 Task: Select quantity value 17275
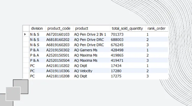tap(116, 76)
